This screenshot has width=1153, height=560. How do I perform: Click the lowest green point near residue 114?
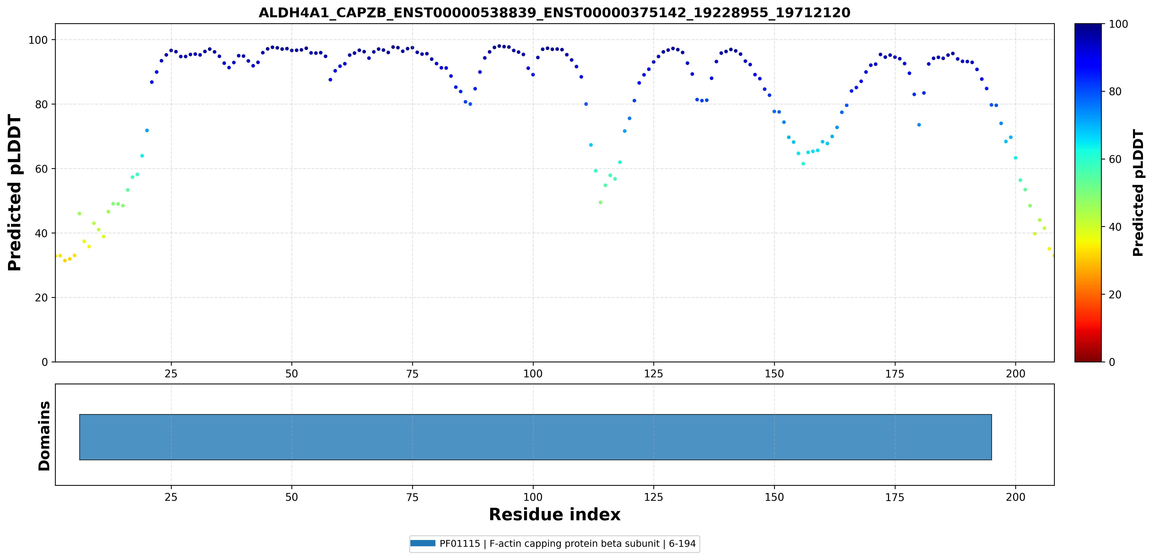pyautogui.click(x=601, y=202)
